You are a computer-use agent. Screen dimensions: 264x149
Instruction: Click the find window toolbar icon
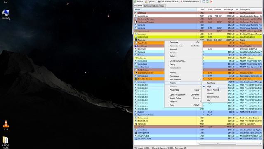pos(203,2)
